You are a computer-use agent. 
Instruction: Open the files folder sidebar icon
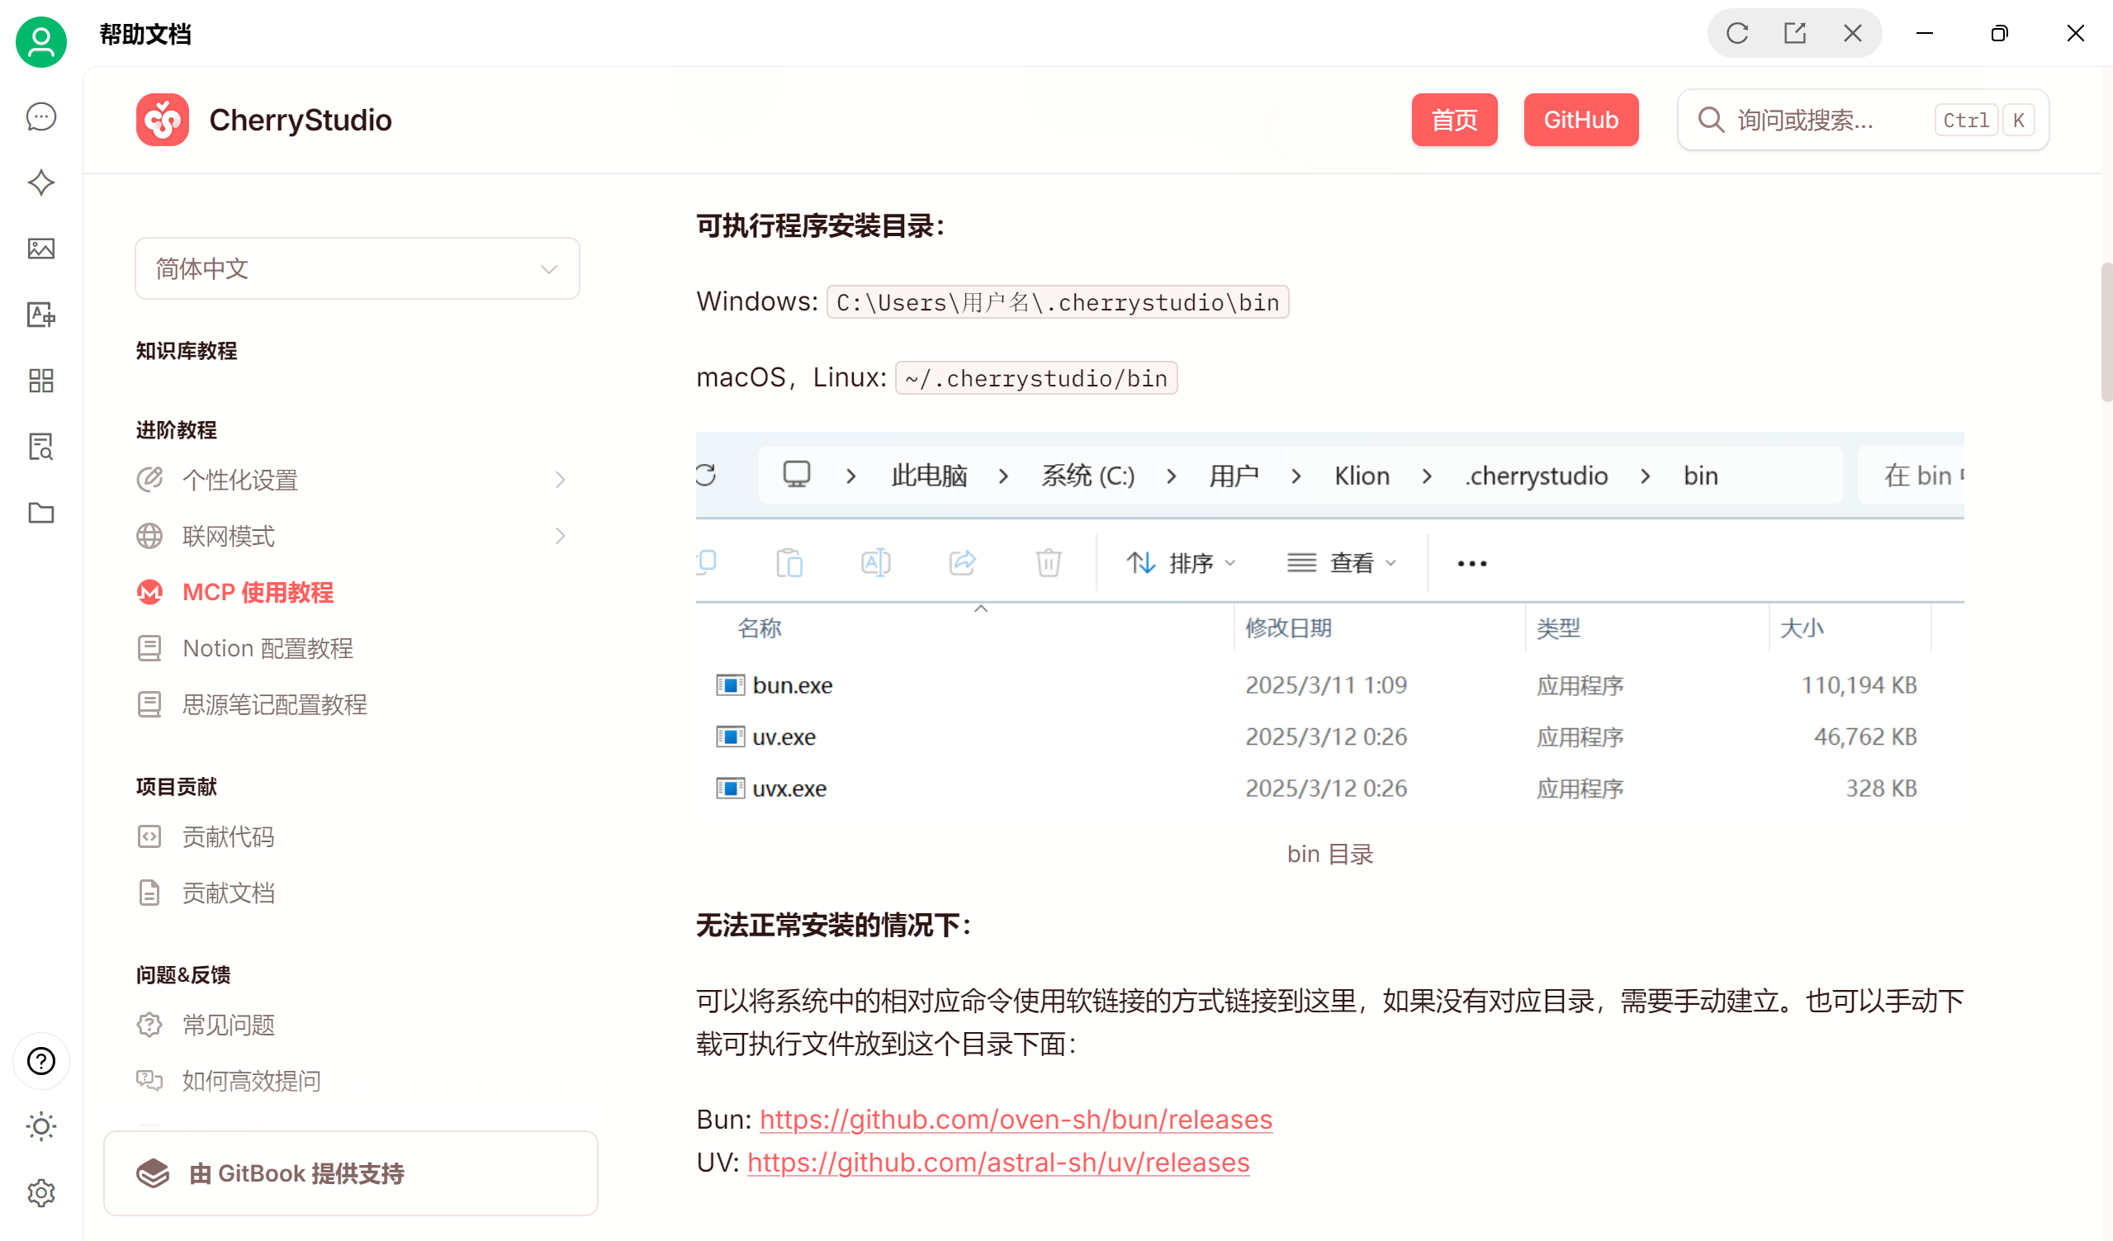coord(41,514)
